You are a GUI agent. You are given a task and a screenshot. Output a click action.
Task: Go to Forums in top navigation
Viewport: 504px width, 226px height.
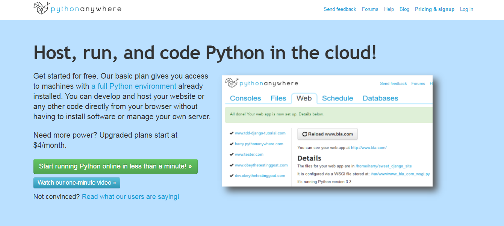coord(370,9)
